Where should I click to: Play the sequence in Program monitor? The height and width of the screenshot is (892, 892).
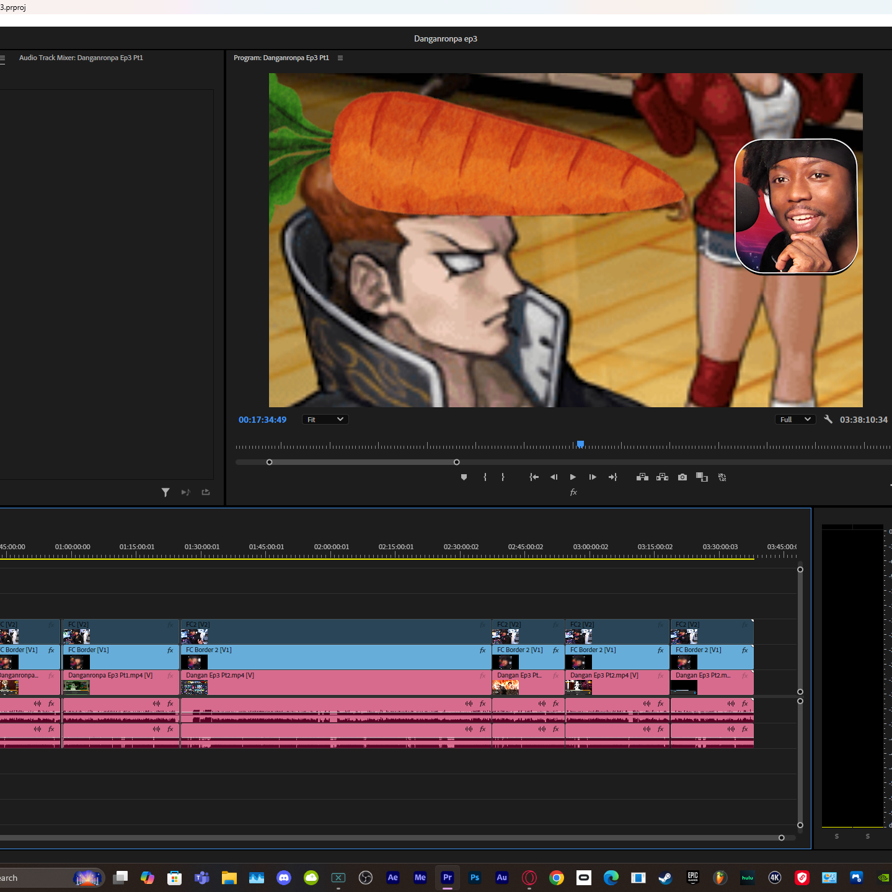click(x=573, y=477)
